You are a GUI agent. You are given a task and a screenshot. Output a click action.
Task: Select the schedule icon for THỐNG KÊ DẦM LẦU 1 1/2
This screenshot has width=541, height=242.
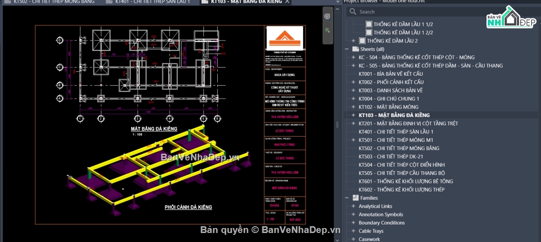coord(369,24)
